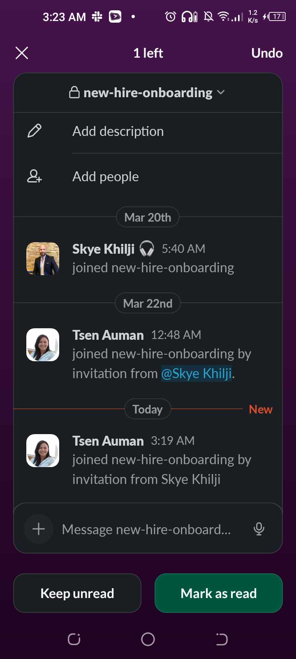The image size is (296, 659).
Task: Tap the Today unread divider pill
Action: tap(148, 409)
